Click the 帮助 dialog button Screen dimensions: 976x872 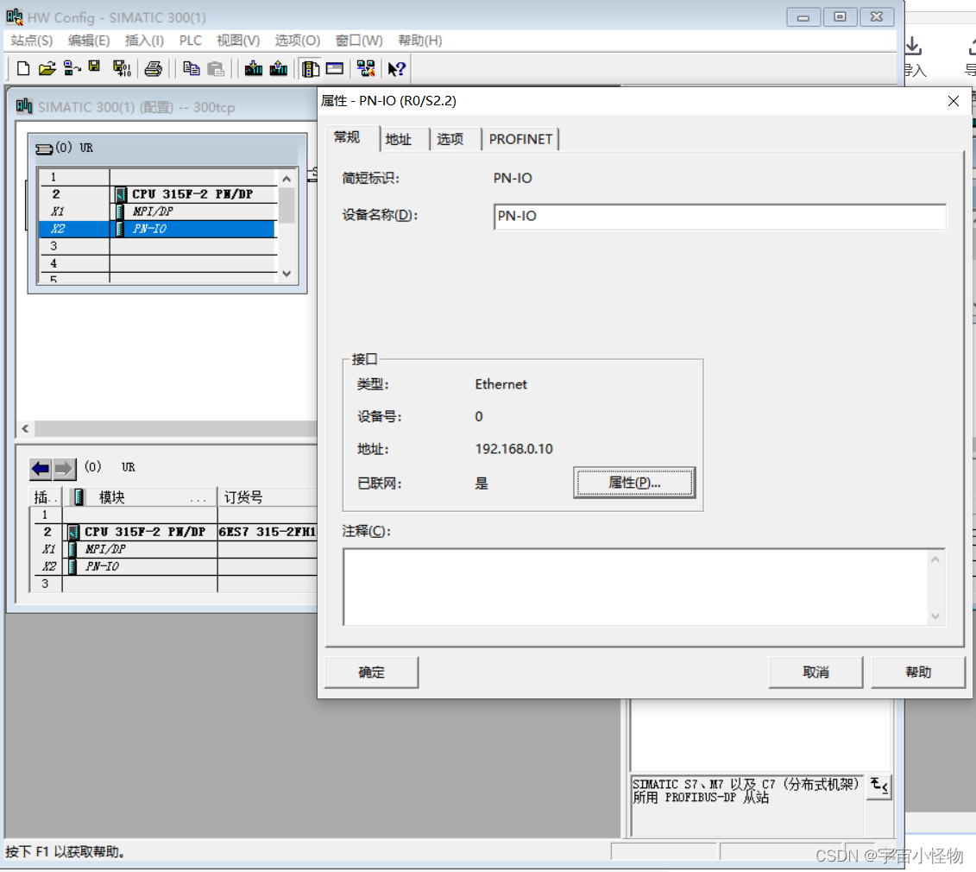[919, 673]
